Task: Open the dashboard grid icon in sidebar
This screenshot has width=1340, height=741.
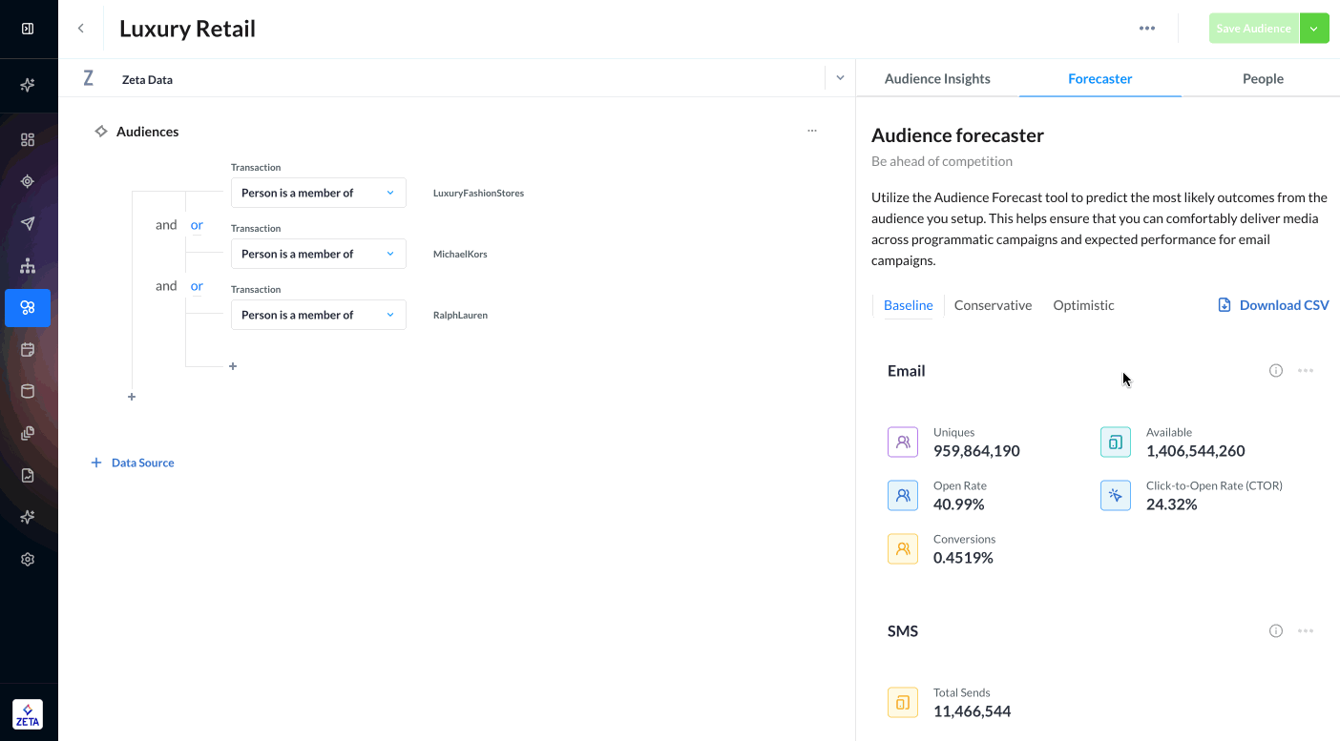Action: (x=28, y=140)
